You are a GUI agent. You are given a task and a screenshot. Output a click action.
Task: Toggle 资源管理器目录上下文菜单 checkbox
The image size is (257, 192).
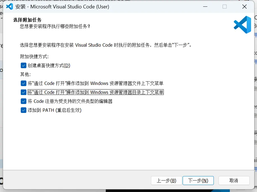click(24, 92)
